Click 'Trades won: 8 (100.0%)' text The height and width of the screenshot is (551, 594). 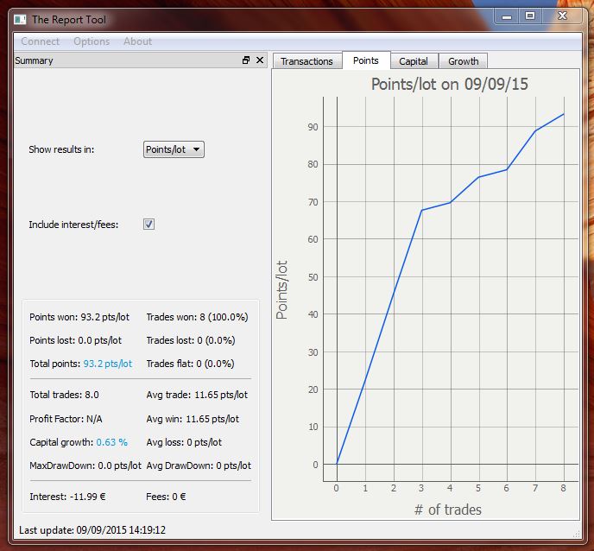197,317
